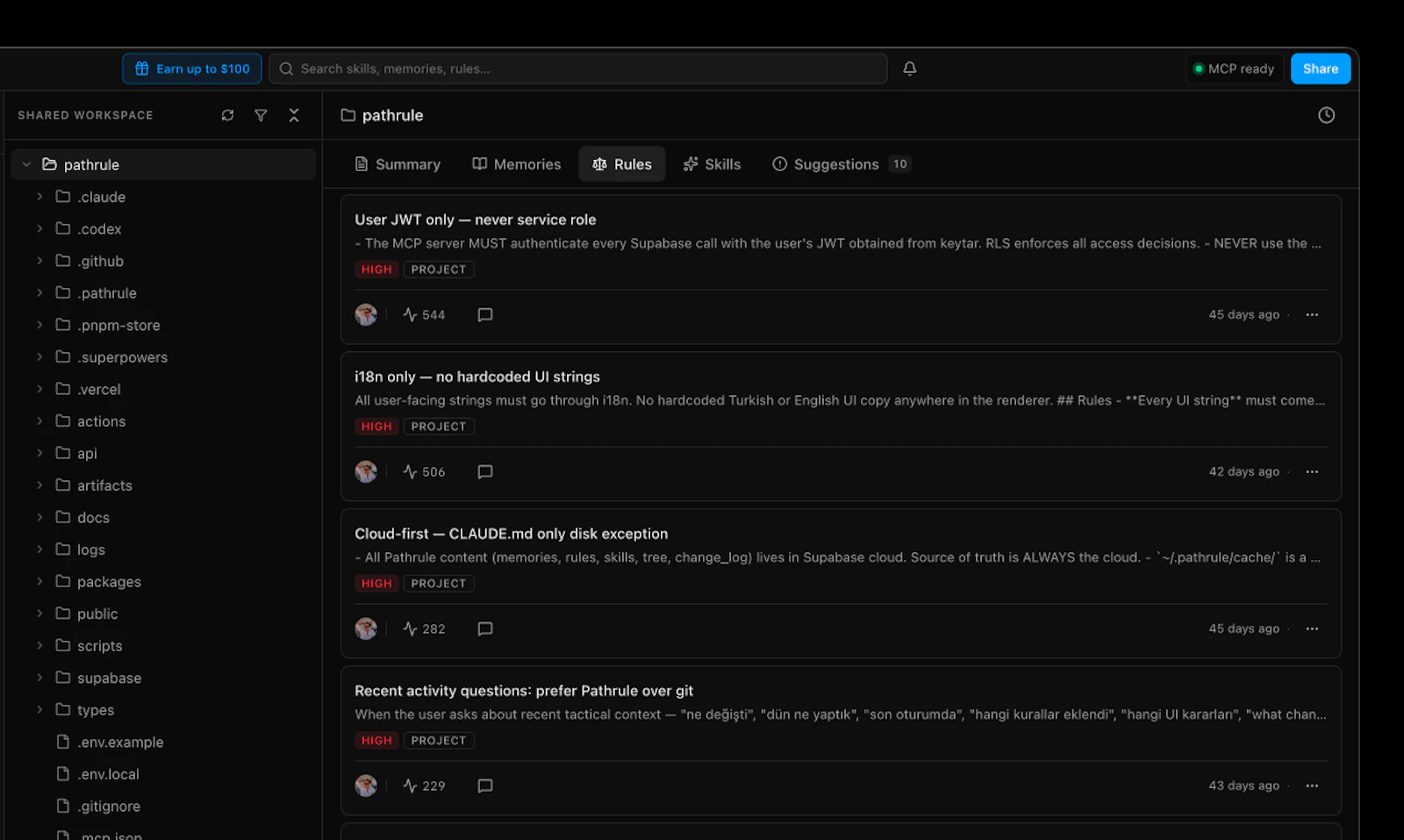Click author avatar on i18n only rule
This screenshot has height=840, width=1404.
[x=366, y=471]
